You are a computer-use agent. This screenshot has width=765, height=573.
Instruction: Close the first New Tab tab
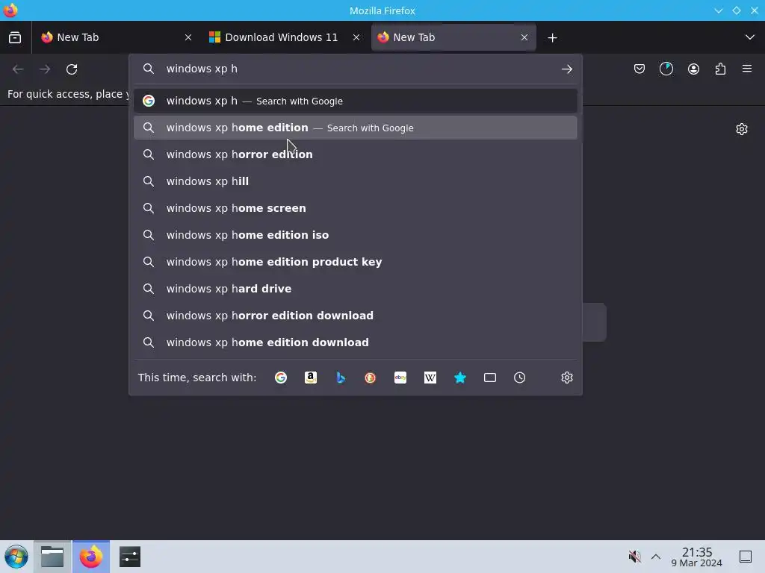point(188,37)
